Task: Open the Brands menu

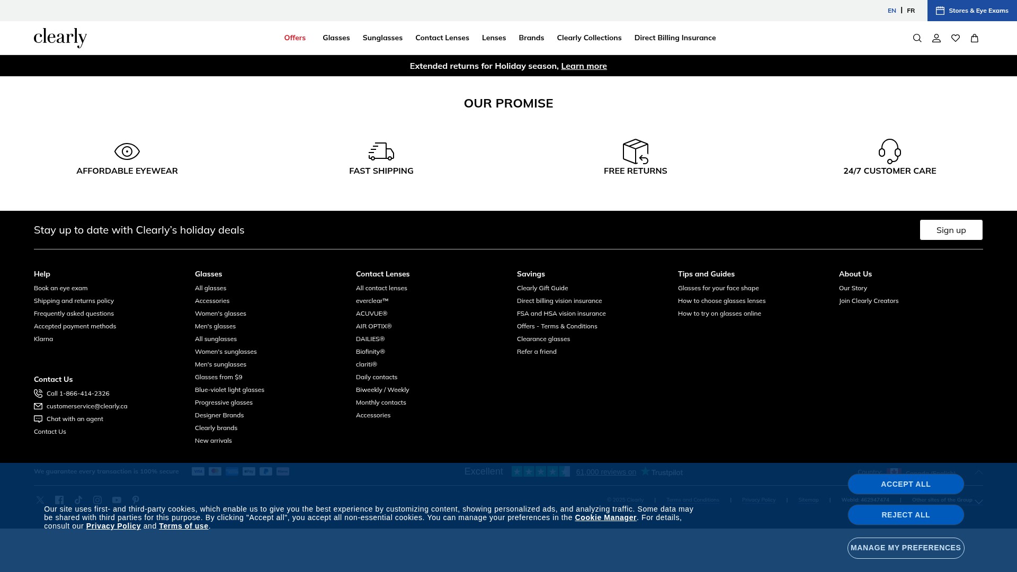Action: pos(531,38)
